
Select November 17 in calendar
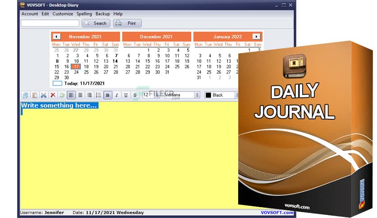tap(76, 67)
